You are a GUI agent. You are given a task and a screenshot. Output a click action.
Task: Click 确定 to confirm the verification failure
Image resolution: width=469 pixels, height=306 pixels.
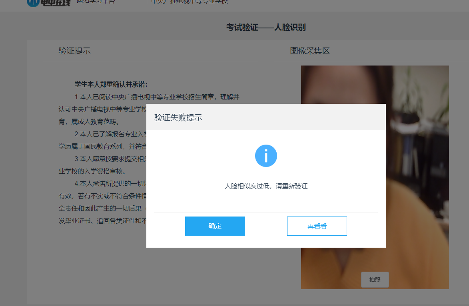pos(215,226)
